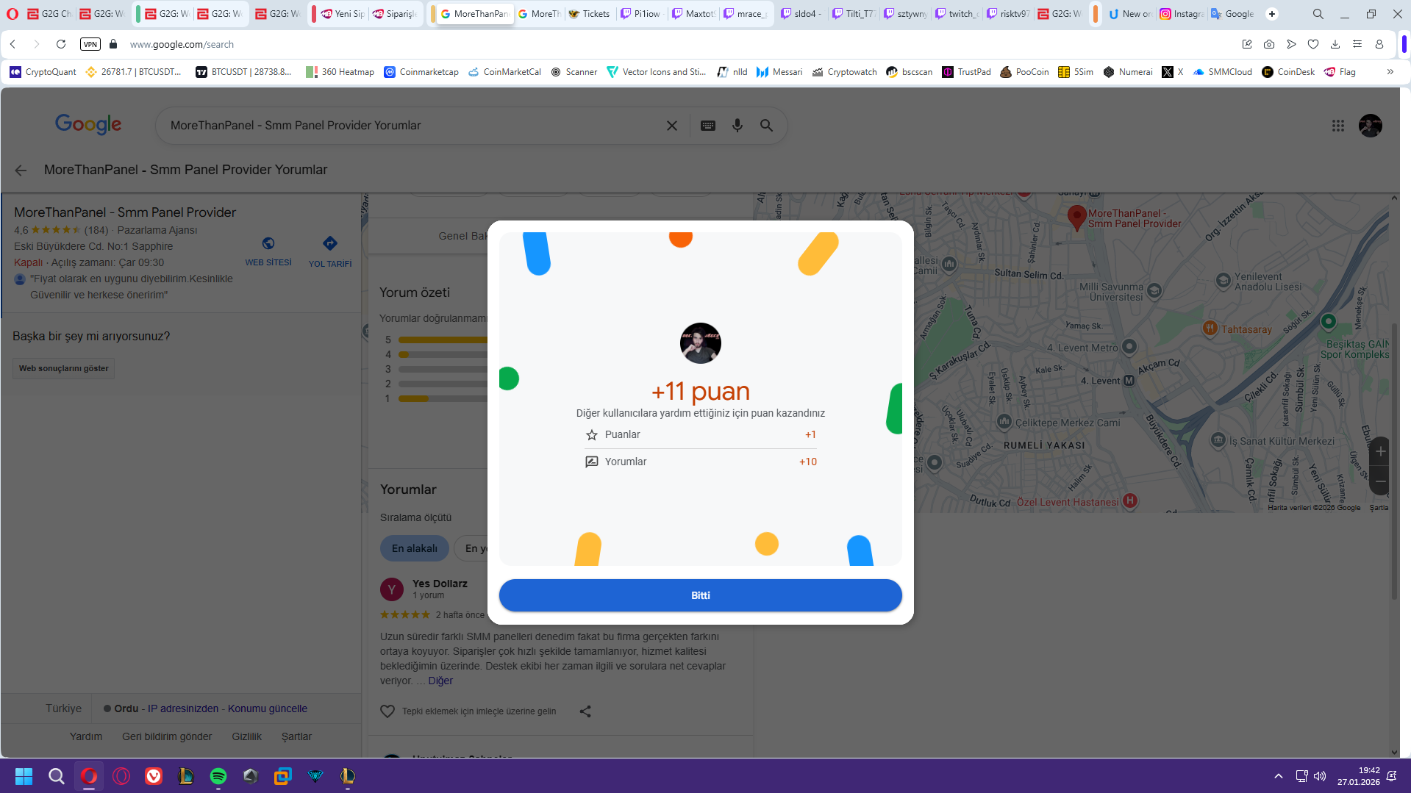1411x793 pixels.
Task: Search open tabs with magnifier icon
Action: [1318, 14]
